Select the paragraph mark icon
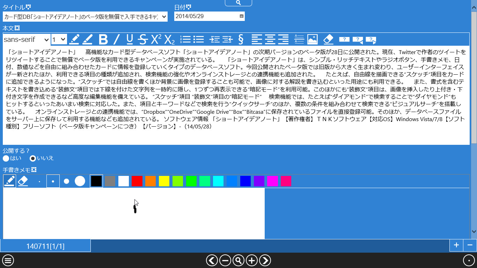Screen dimensions: 477x268 [x=241, y=39]
